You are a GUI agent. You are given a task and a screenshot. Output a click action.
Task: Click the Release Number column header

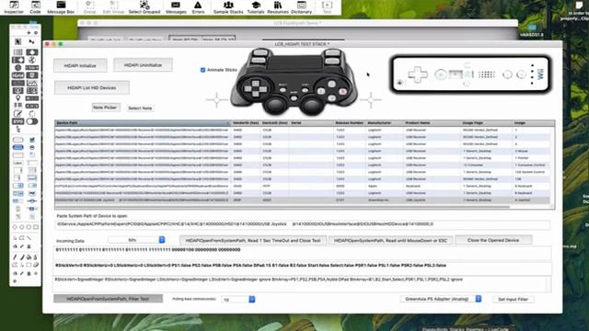click(350, 123)
